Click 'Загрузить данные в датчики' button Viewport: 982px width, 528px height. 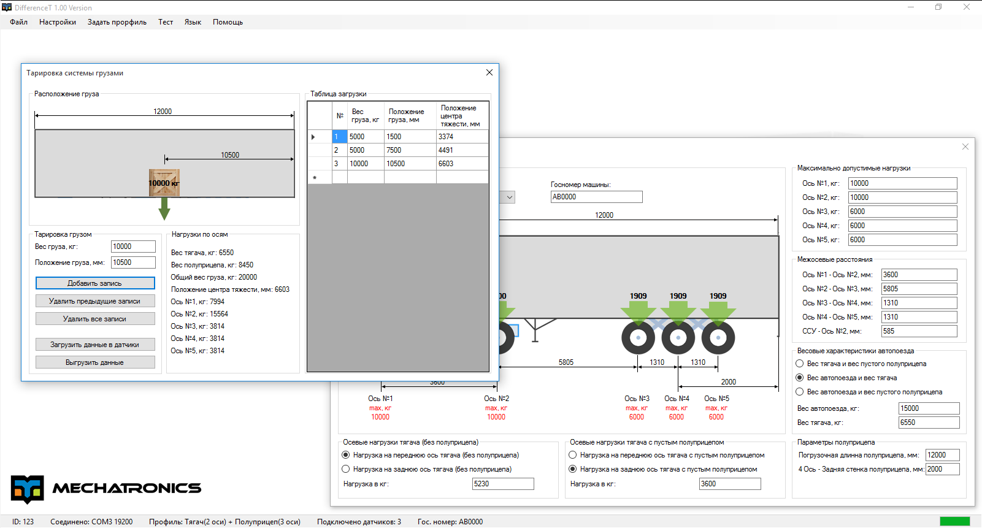click(x=95, y=345)
